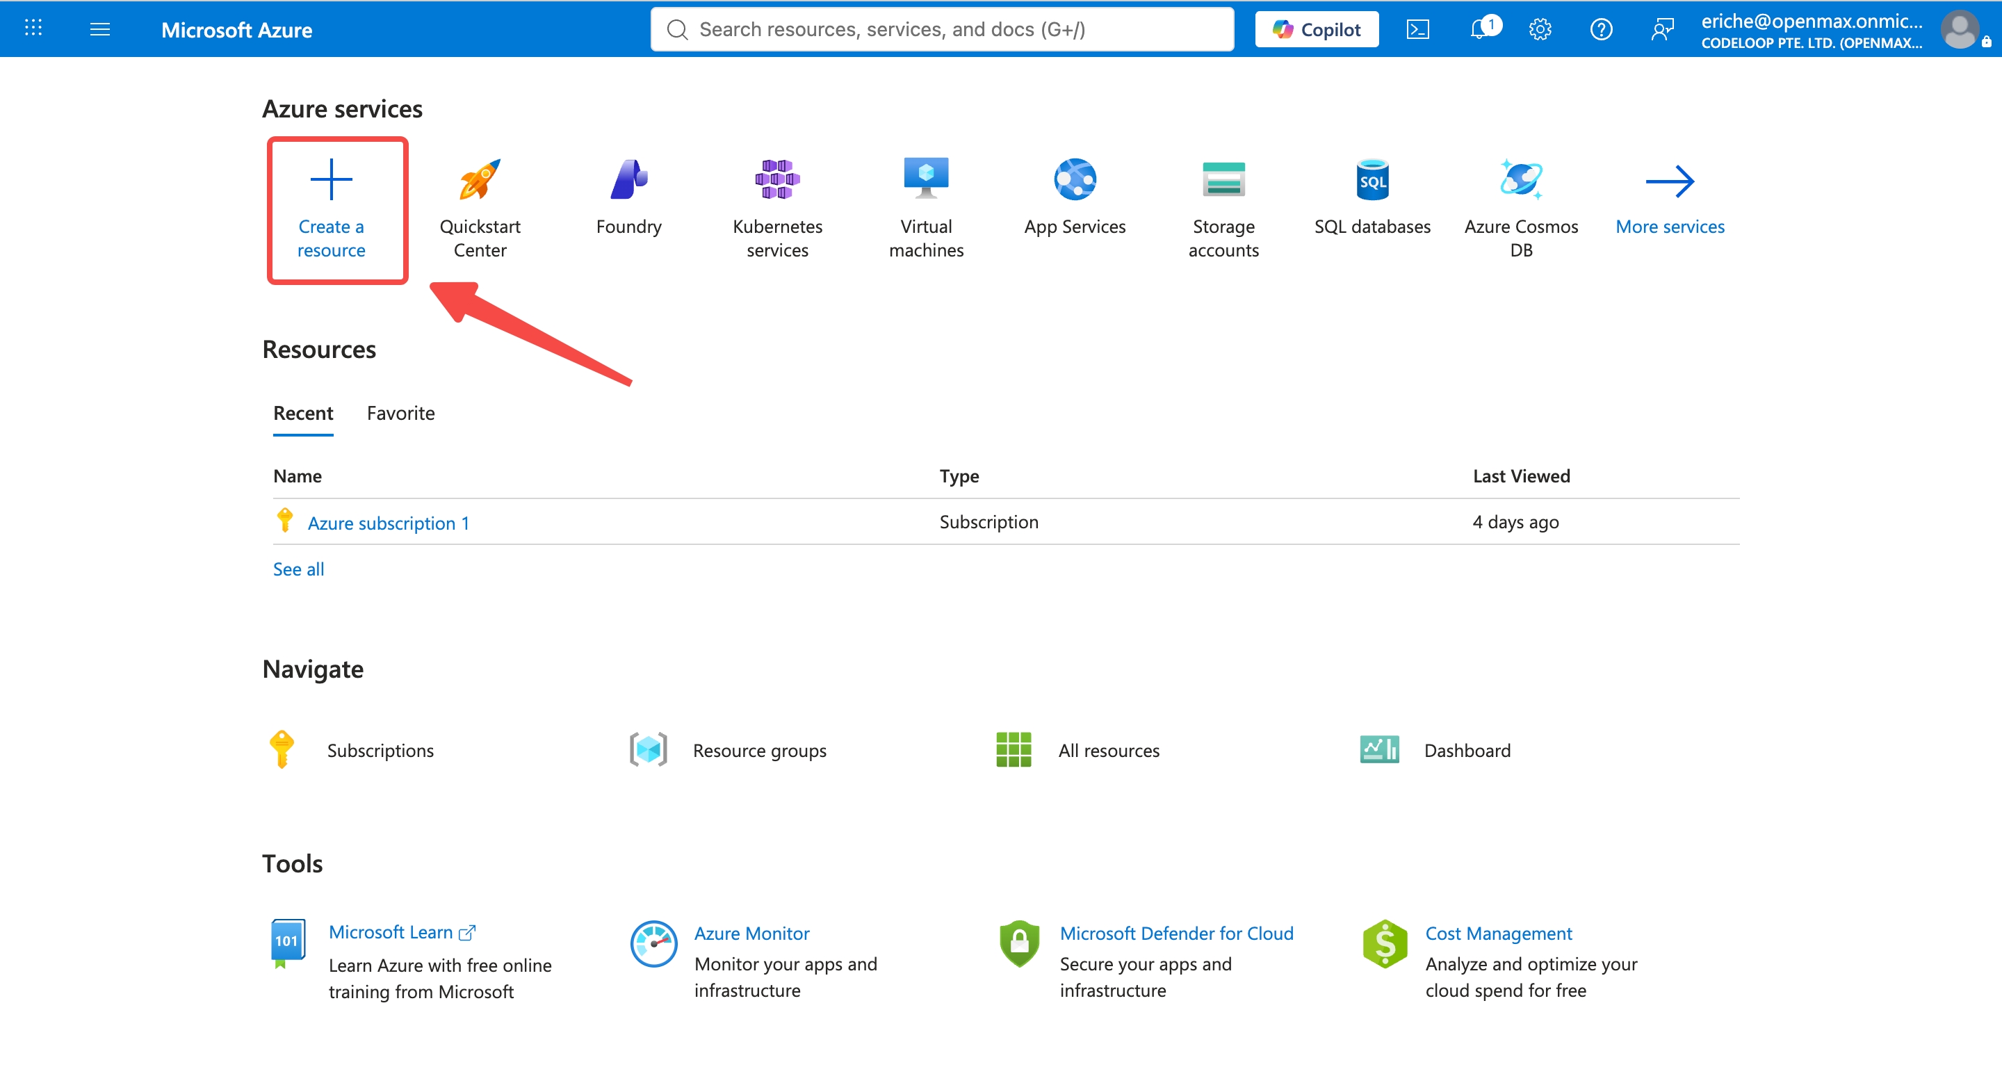
Task: Open App Services icon
Action: [x=1075, y=179]
